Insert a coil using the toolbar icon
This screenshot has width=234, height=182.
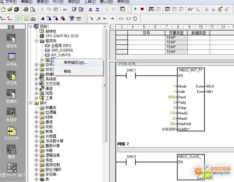pyautogui.click(x=128, y=18)
